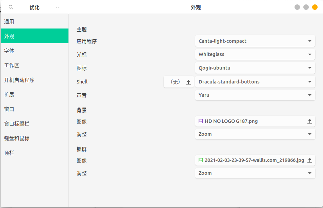Open the lock screen 调整 Zoom dropdown
This screenshot has width=323, height=208.
tap(255, 173)
